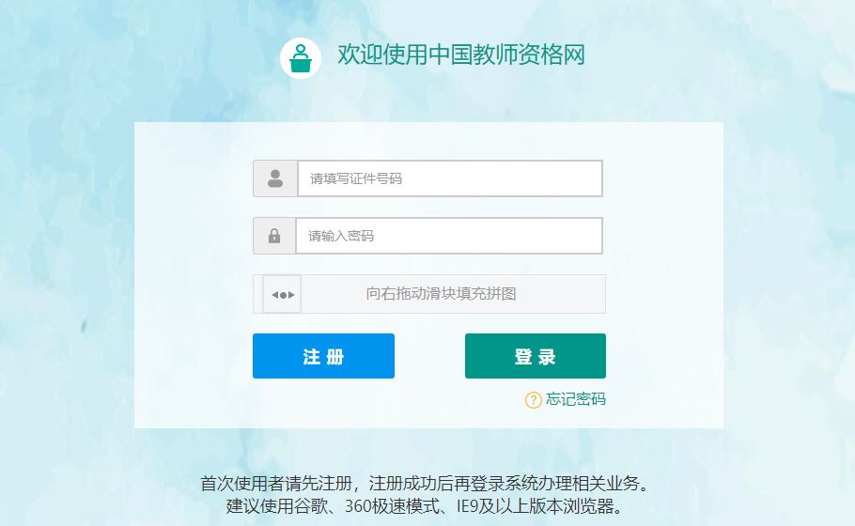Click the 办理相关业务 phrase in notice

pos(586,484)
